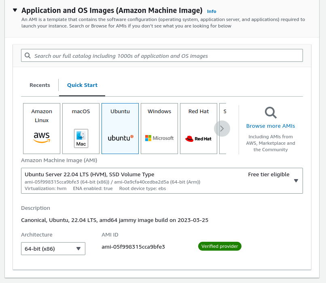326x283 pixels.
Task: Open the Browse more AMIs link
Action: pos(271,126)
